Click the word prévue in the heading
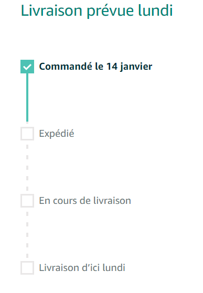Image resolution: width=203 pixels, height=293 pixels. tap(110, 11)
